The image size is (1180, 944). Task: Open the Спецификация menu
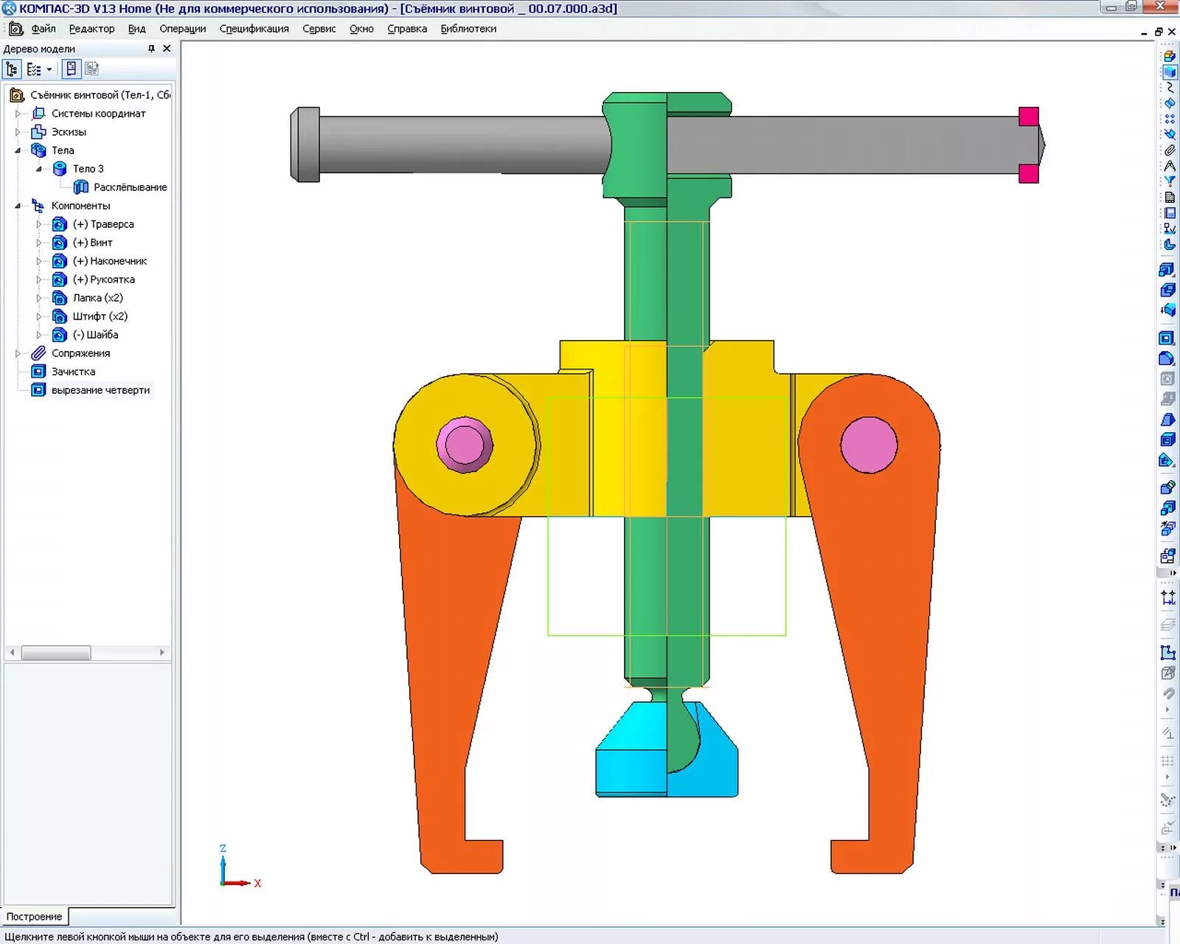[x=254, y=29]
